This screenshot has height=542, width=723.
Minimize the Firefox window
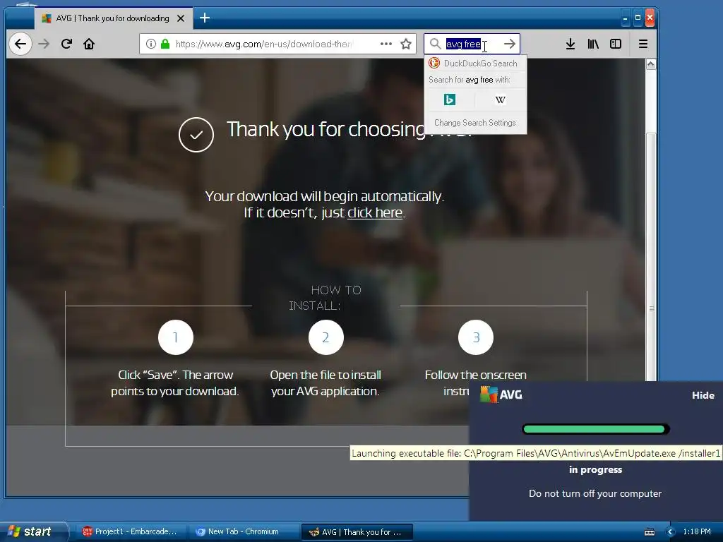pyautogui.click(x=626, y=18)
